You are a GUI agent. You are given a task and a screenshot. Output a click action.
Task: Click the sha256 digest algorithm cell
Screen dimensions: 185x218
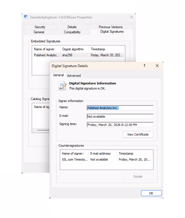point(67,55)
